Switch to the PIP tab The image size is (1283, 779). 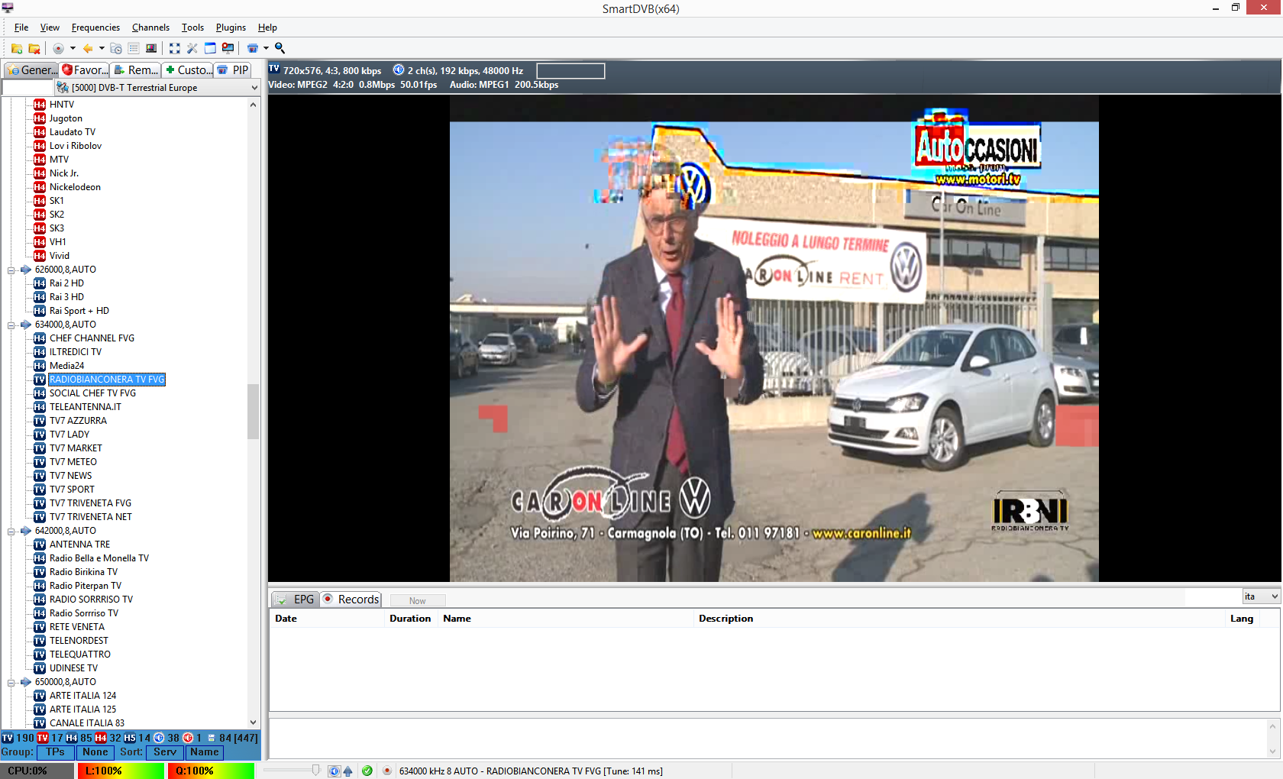click(x=234, y=70)
